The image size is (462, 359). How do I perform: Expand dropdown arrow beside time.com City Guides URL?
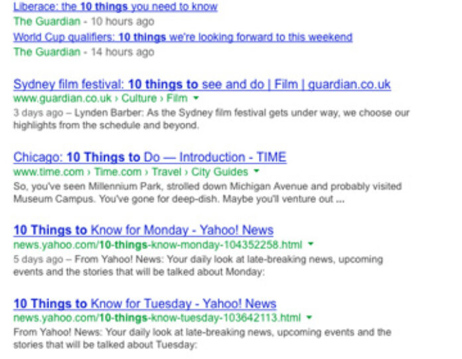pos(256,172)
